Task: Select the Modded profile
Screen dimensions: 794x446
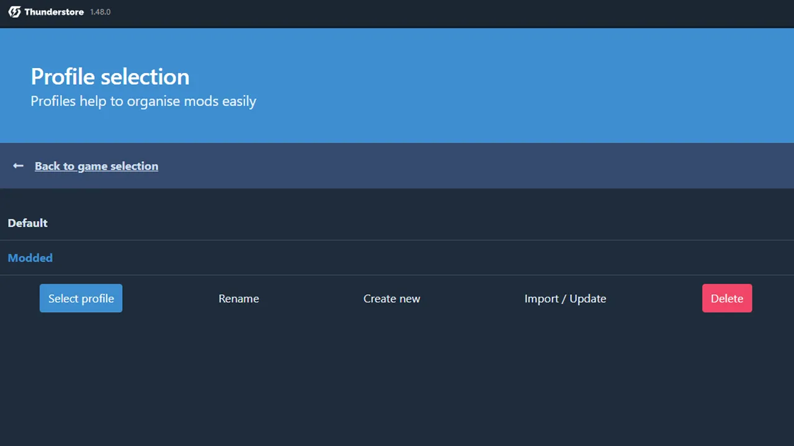Action: 30,258
